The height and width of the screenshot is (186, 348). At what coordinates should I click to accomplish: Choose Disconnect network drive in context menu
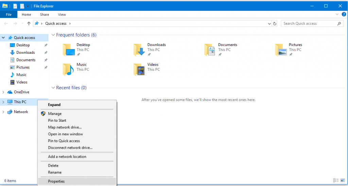click(x=77, y=147)
